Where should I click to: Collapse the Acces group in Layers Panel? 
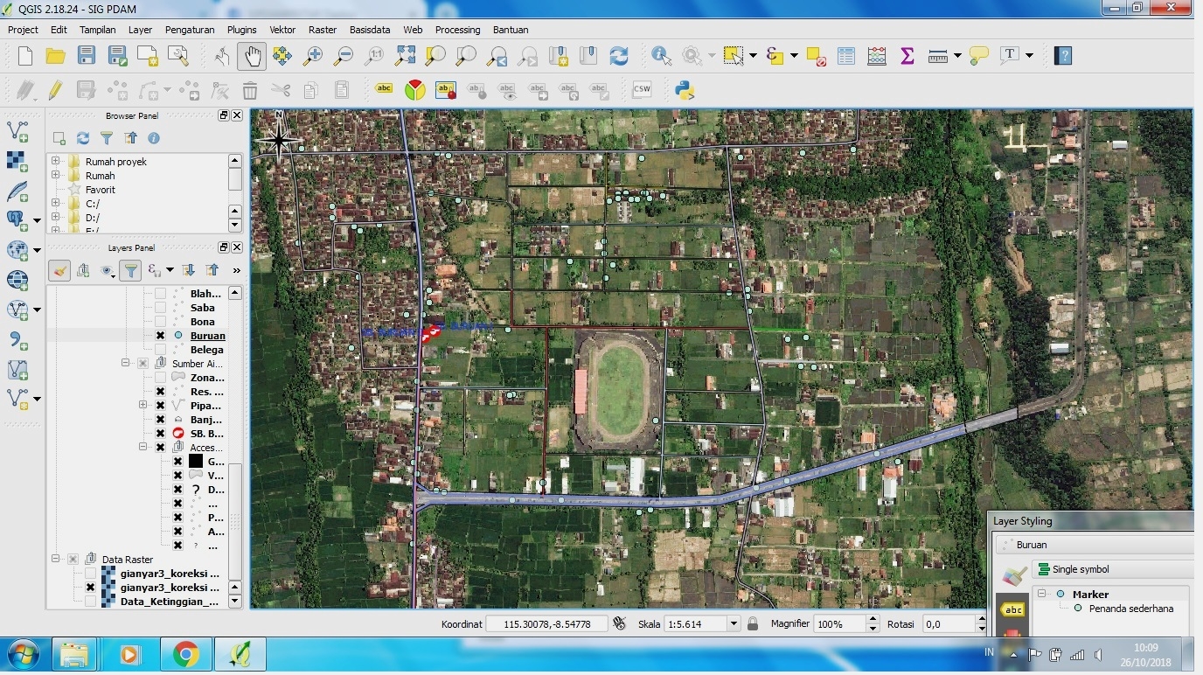click(143, 447)
